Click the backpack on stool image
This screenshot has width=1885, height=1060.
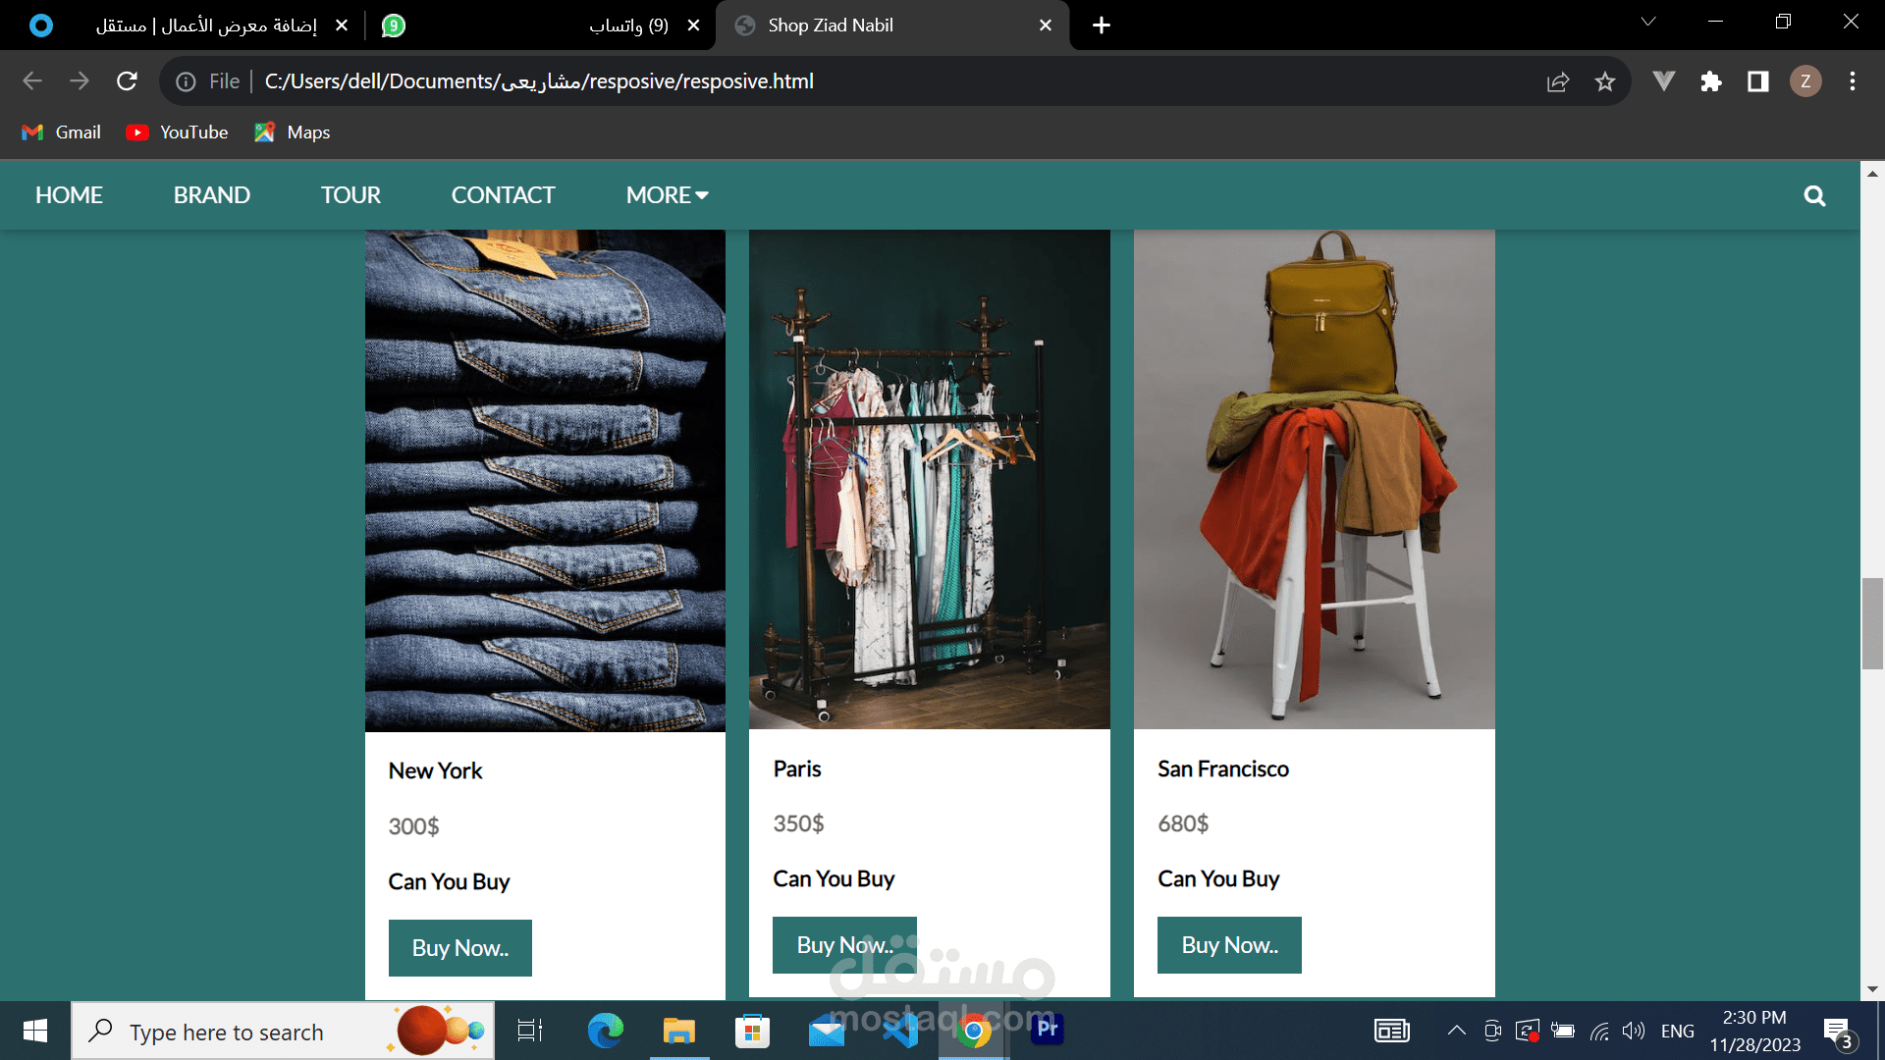tap(1315, 480)
